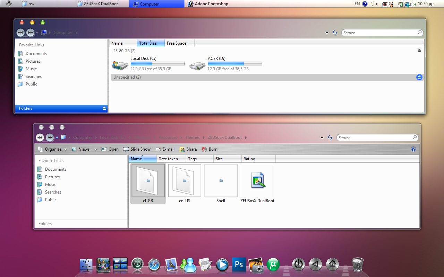The height and width of the screenshot is (277, 444).
Task: Launch the photo camera dock icon
Action: pyautogui.click(x=256, y=265)
